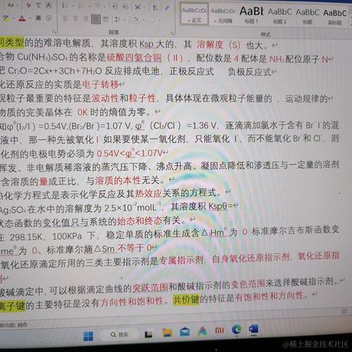
Task: Open the Mail app from taskbar
Action: [x=184, y=331]
